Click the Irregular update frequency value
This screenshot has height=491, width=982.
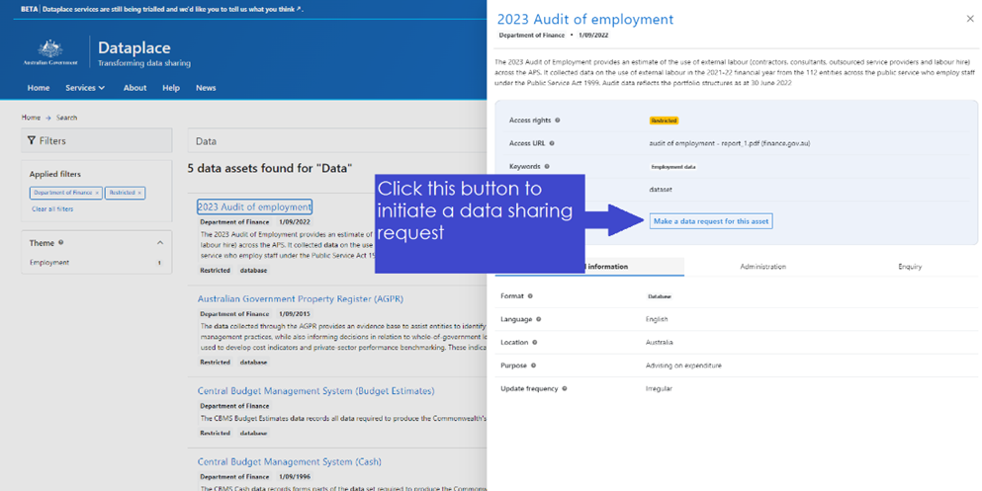pos(659,388)
